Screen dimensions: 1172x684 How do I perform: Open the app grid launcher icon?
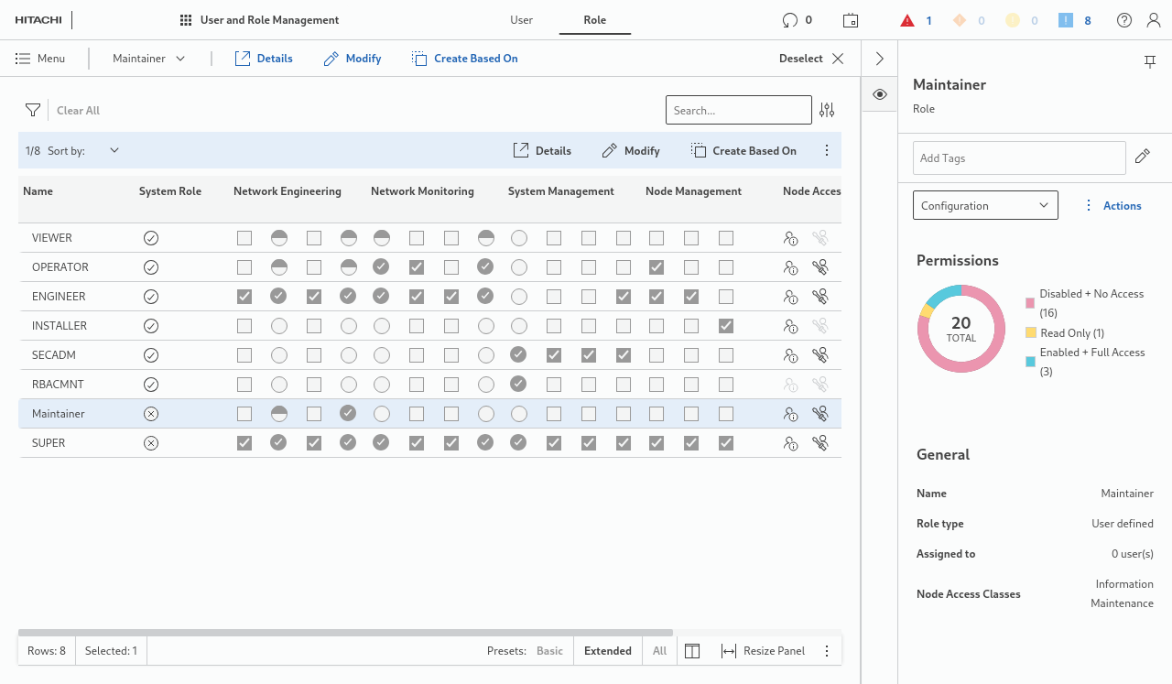point(186,20)
